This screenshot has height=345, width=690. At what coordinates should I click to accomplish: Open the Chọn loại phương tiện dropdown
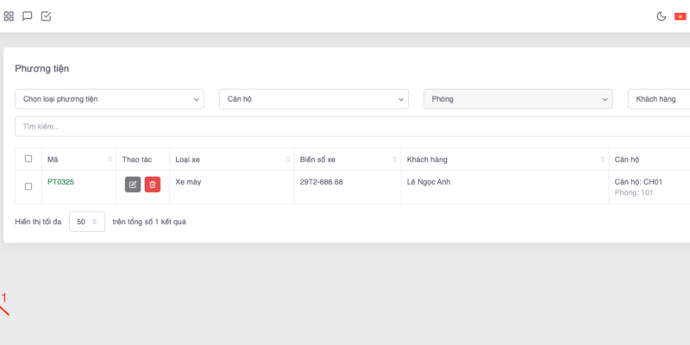pyautogui.click(x=110, y=99)
